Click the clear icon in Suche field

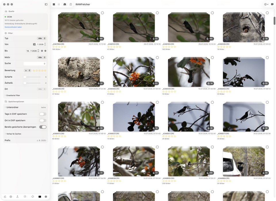pos(45,64)
